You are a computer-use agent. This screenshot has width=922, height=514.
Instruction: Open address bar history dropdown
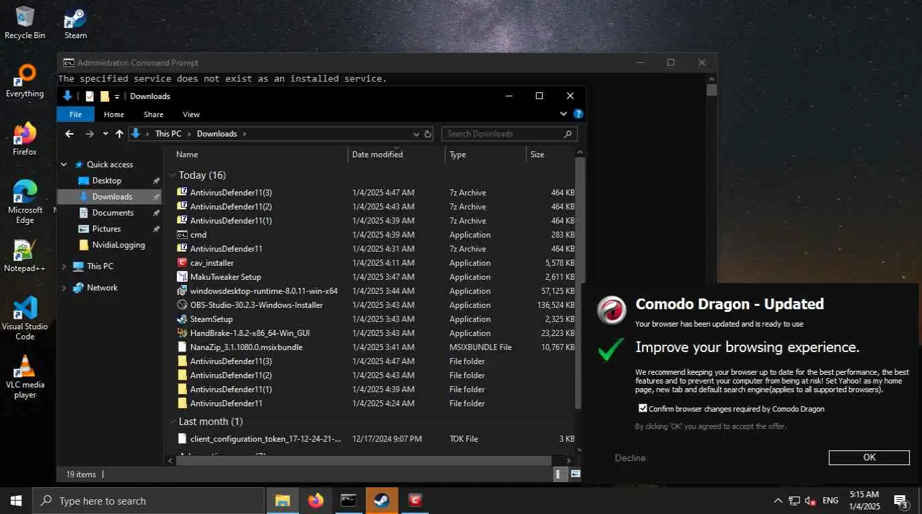point(416,134)
